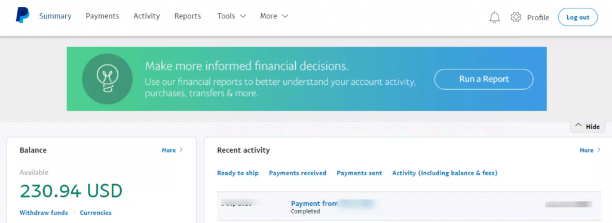Go to the Summary tab
The width and height of the screenshot is (612, 223).
[55, 16]
